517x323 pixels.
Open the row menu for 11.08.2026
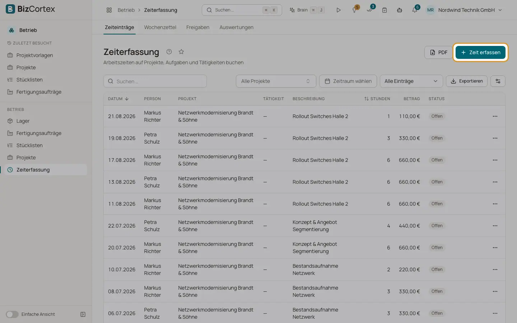pyautogui.click(x=495, y=204)
